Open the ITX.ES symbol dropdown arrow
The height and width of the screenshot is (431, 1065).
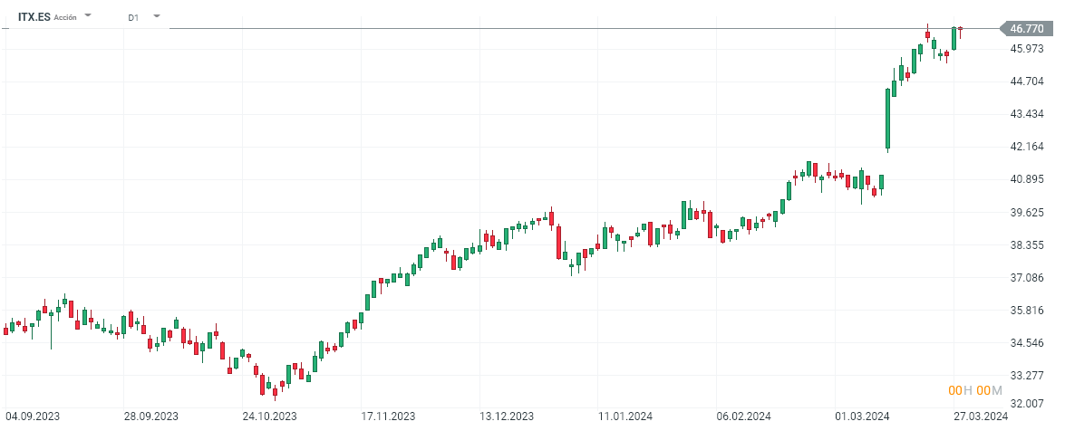click(x=88, y=16)
